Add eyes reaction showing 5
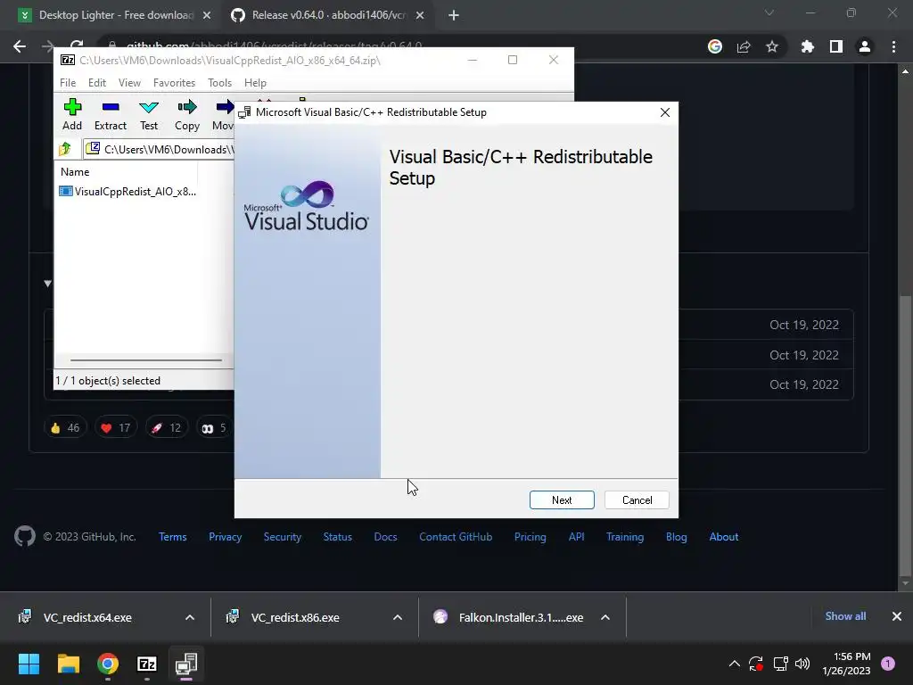This screenshot has height=685, width=913. pyautogui.click(x=214, y=428)
